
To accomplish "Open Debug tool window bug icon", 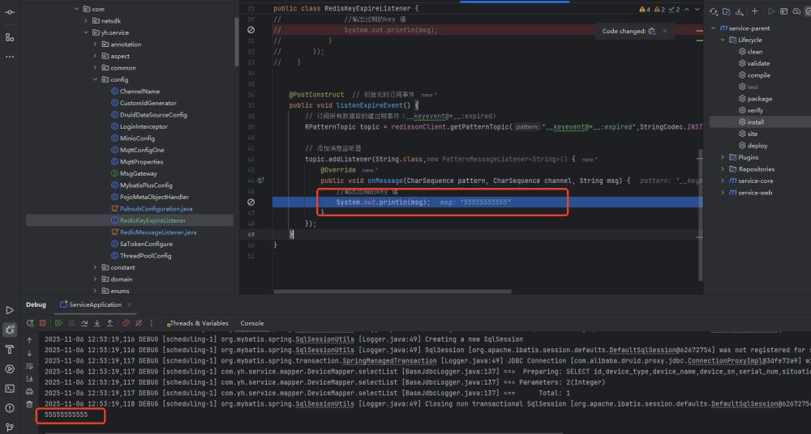I will pyautogui.click(x=9, y=330).
